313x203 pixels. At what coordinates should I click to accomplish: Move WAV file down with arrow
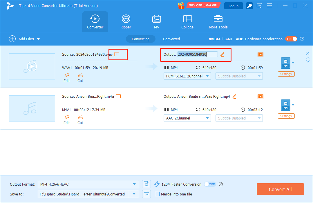point(307,61)
